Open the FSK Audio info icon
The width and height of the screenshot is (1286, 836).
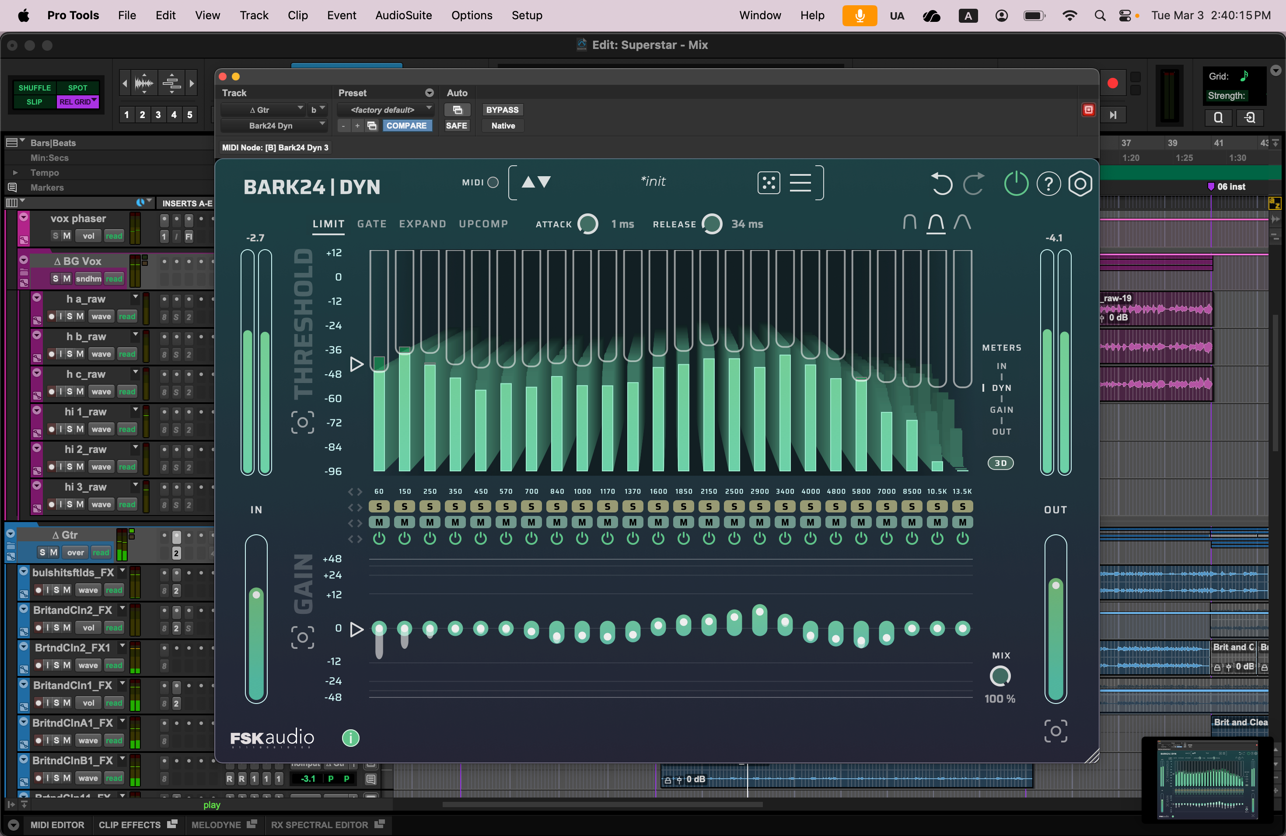pos(351,738)
